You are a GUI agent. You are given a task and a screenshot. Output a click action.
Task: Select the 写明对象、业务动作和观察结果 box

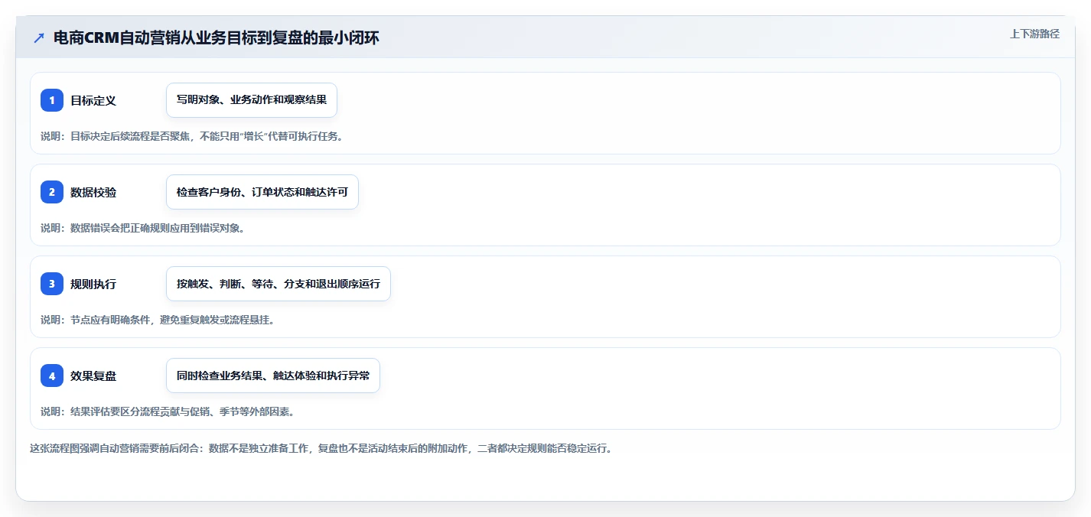252,100
